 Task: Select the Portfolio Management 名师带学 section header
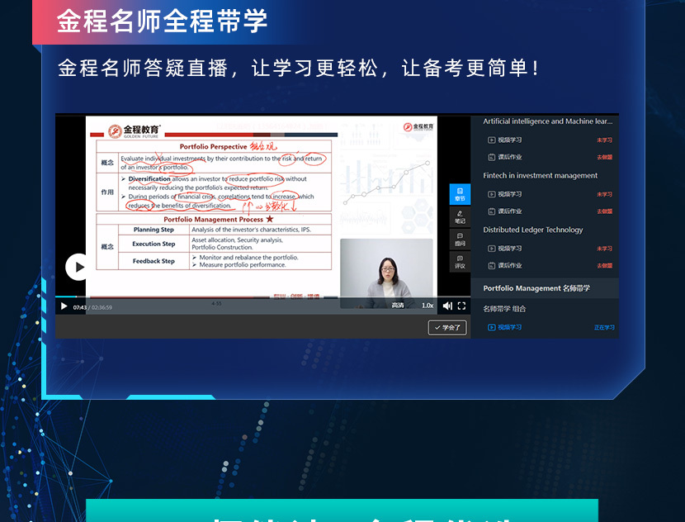[x=536, y=288]
